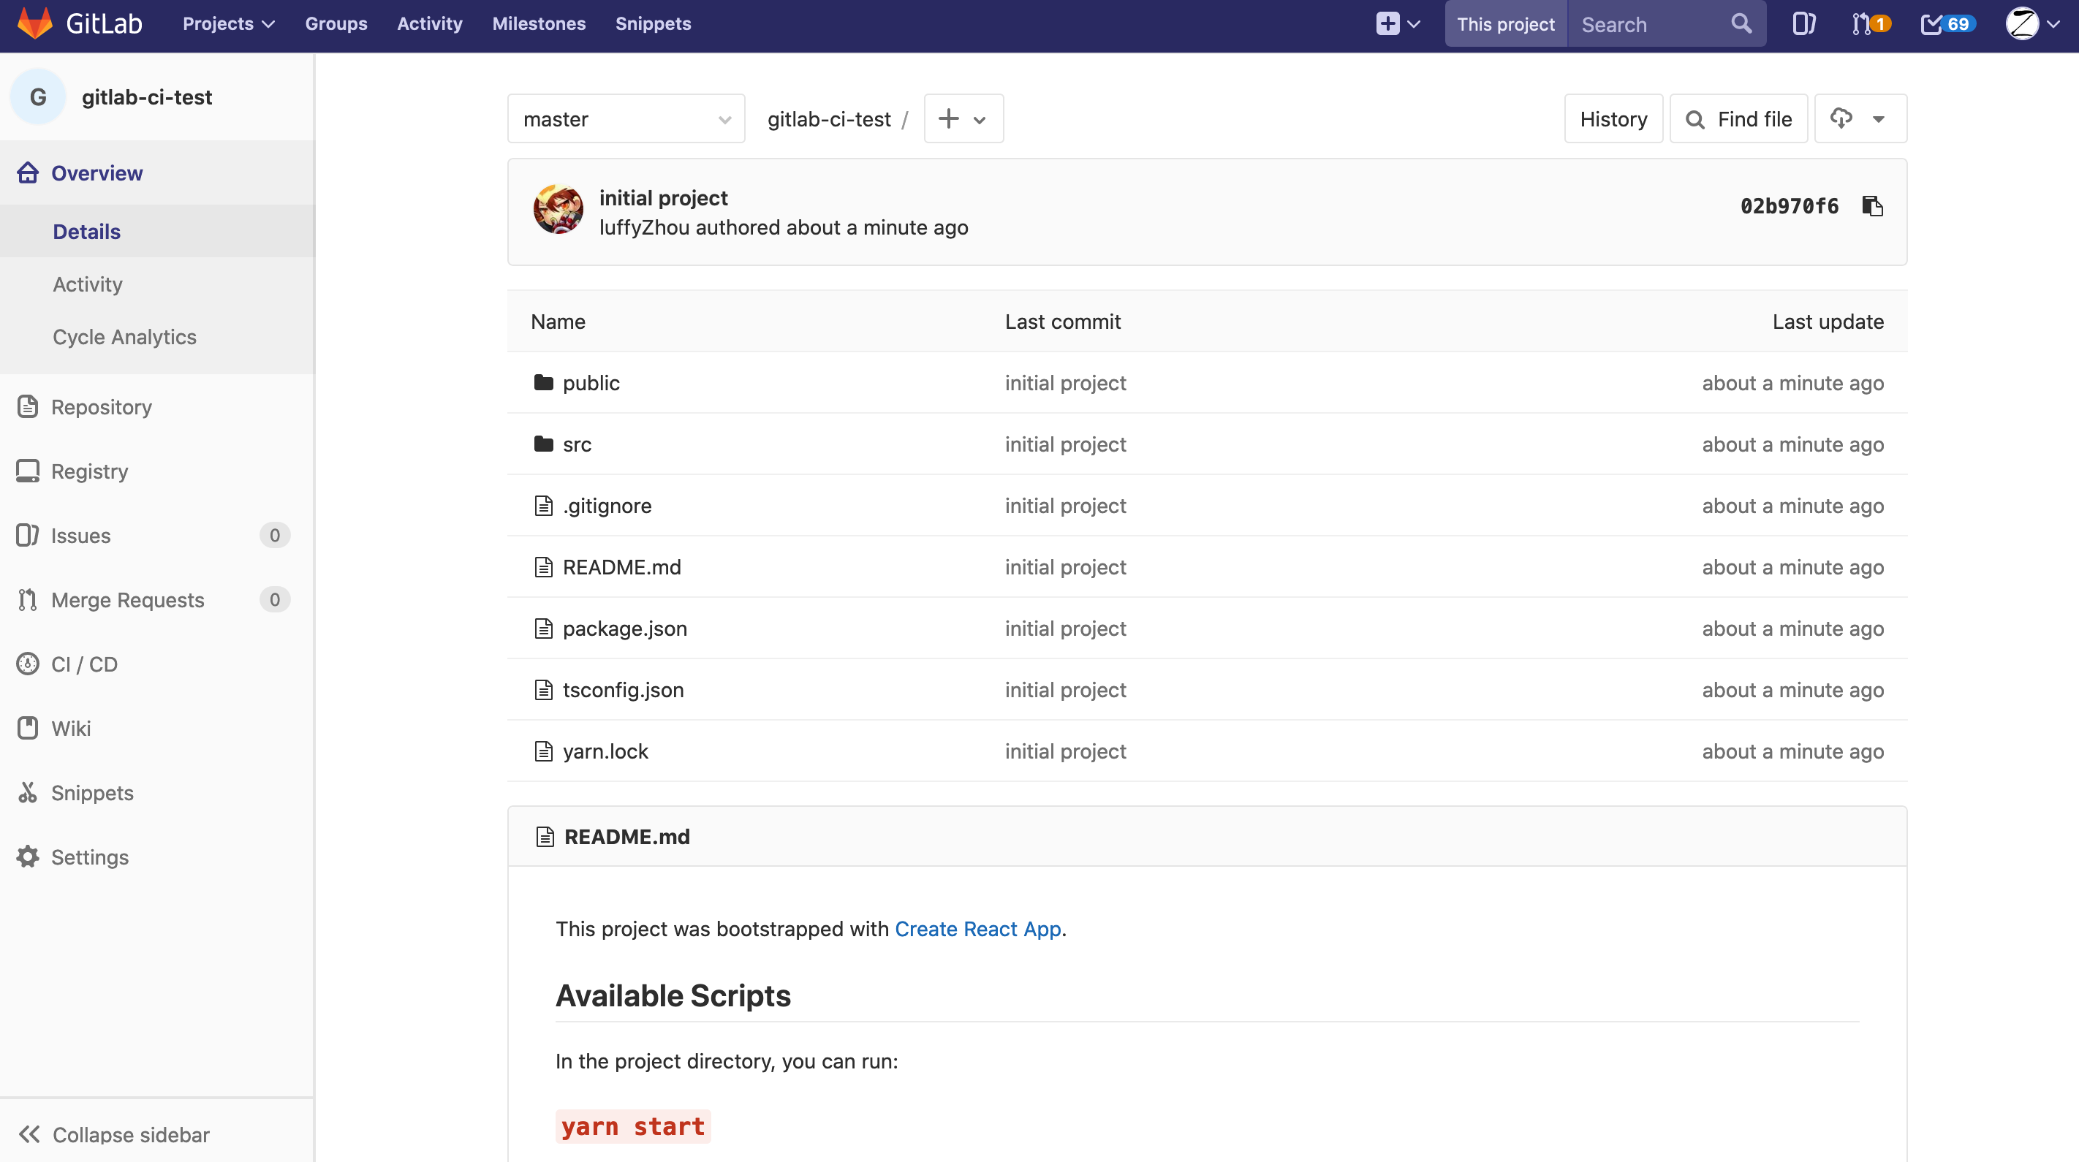Click the History button
Image resolution: width=2079 pixels, height=1162 pixels.
[x=1613, y=119]
